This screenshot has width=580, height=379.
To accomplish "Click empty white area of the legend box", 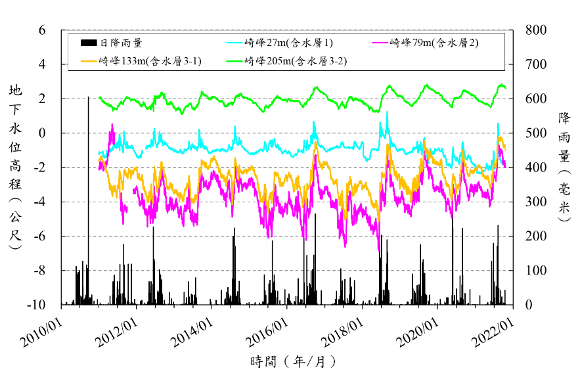I will (x=427, y=61).
